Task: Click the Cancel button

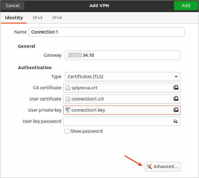Action: tap(13, 6)
